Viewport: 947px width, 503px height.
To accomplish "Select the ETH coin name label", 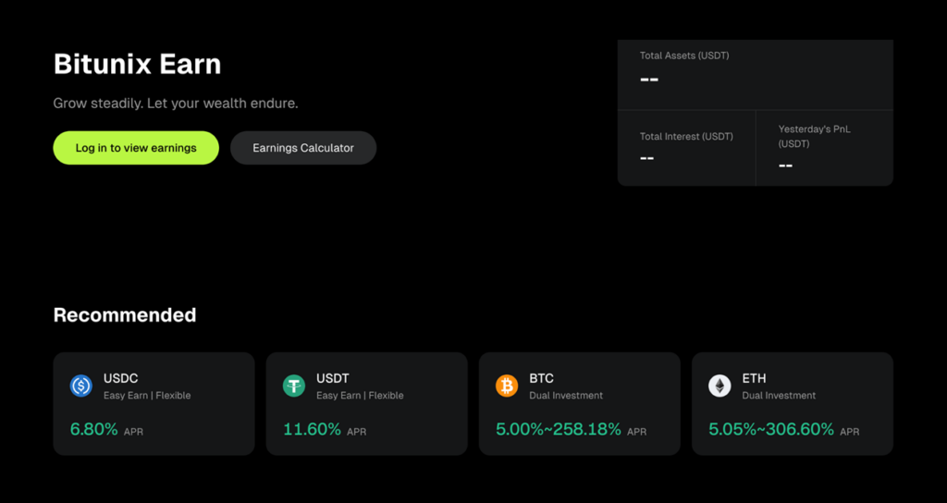I will point(755,378).
